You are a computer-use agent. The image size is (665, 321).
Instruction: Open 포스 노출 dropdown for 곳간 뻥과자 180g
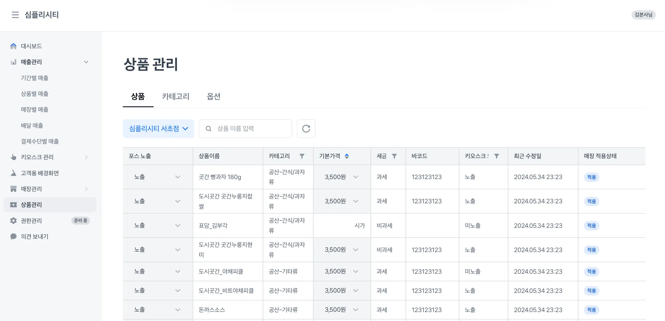[158, 177]
